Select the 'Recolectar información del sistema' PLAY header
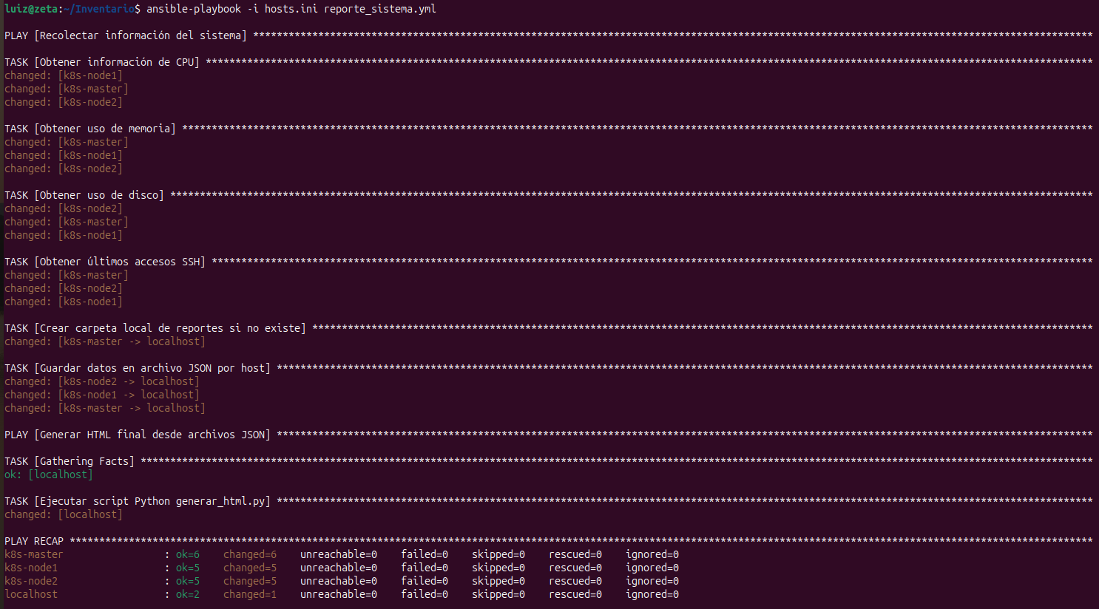Viewport: 1099px width, 609px height. pyautogui.click(x=141, y=35)
